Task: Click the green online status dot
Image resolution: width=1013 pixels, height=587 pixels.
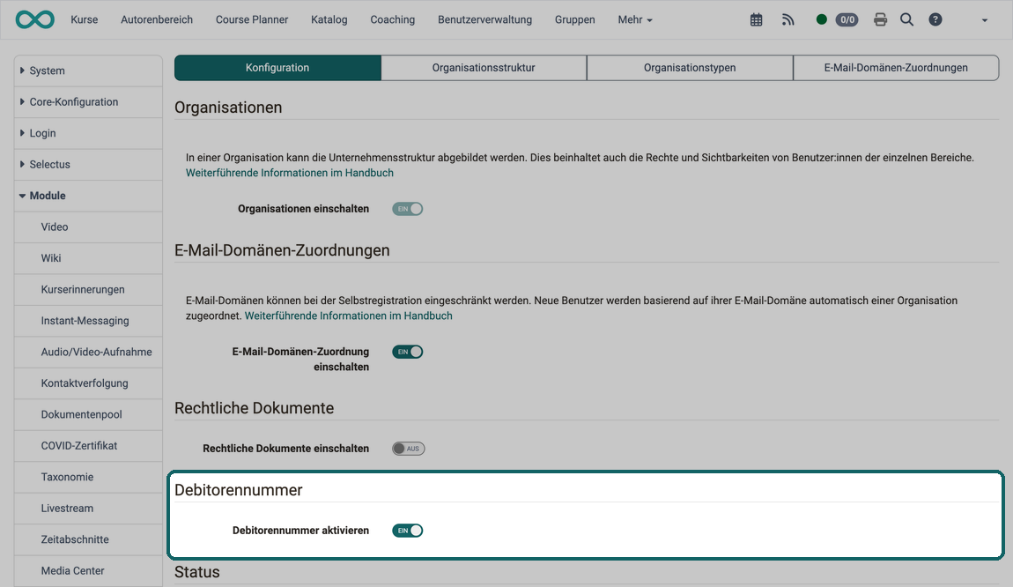Action: [x=821, y=19]
